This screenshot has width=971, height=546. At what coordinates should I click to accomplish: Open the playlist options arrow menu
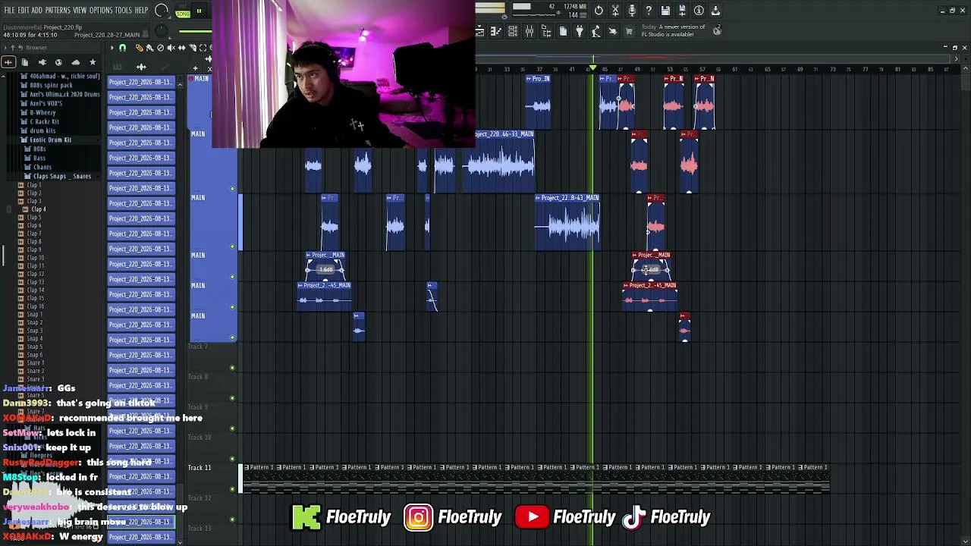coord(112,48)
